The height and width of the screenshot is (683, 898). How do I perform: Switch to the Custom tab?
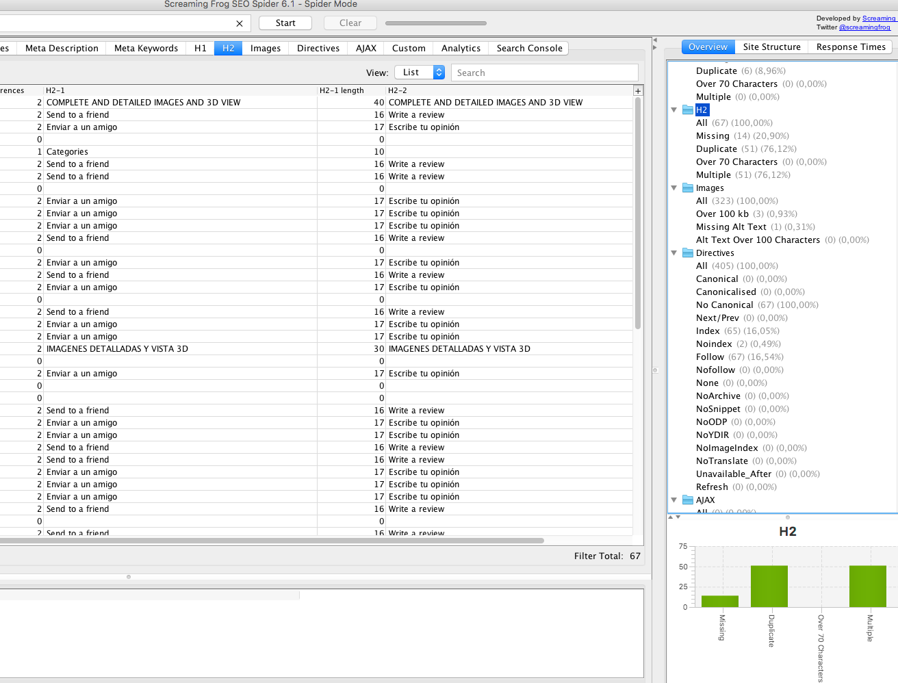click(x=409, y=49)
